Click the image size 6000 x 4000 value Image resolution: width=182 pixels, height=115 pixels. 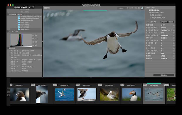pyautogui.click(x=28, y=62)
